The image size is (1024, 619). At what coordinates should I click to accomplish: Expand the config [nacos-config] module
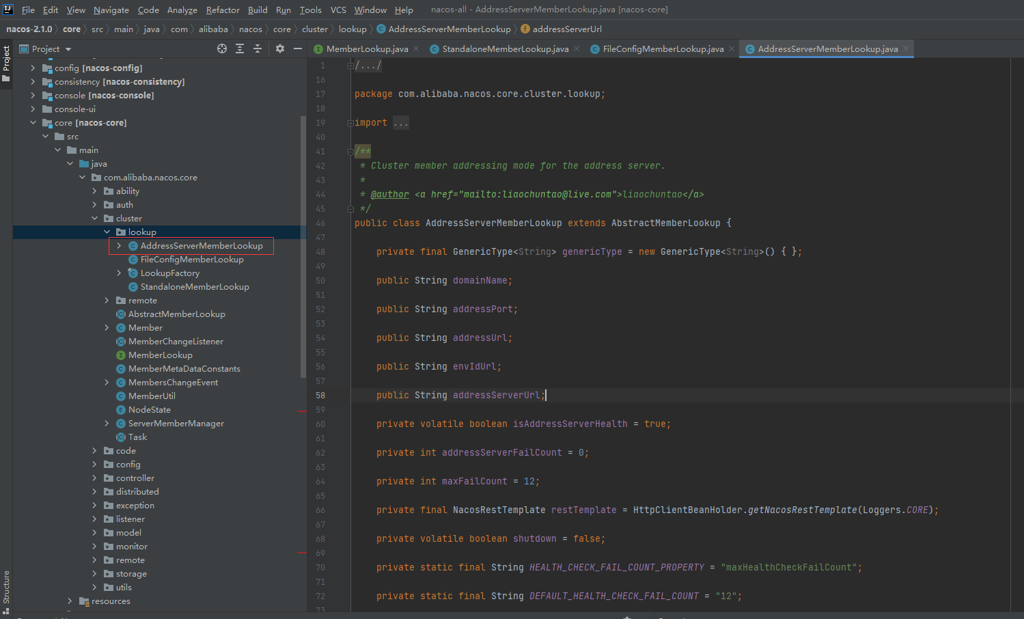point(33,68)
